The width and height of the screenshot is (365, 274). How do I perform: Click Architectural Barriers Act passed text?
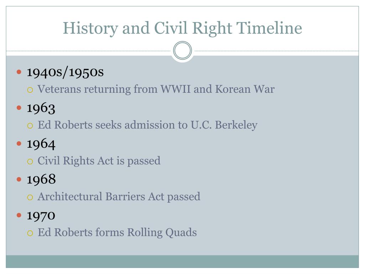coord(119,197)
